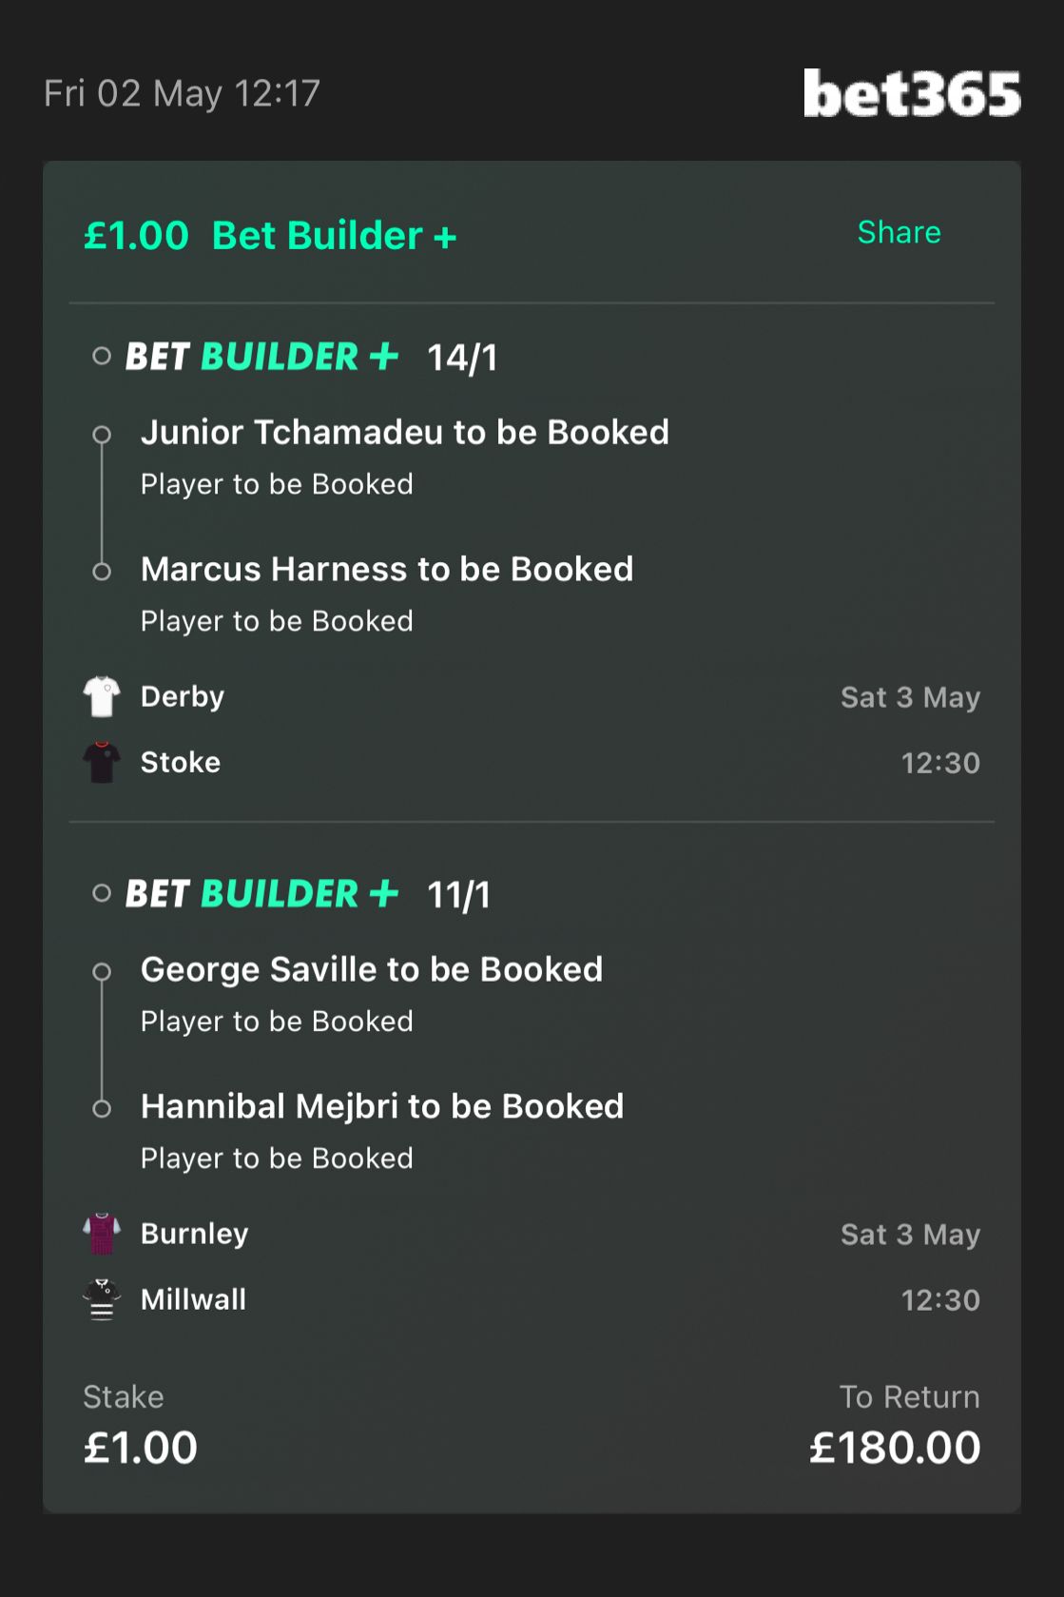
Task: Select the Stoke dark shirt icon
Action: [x=102, y=762]
